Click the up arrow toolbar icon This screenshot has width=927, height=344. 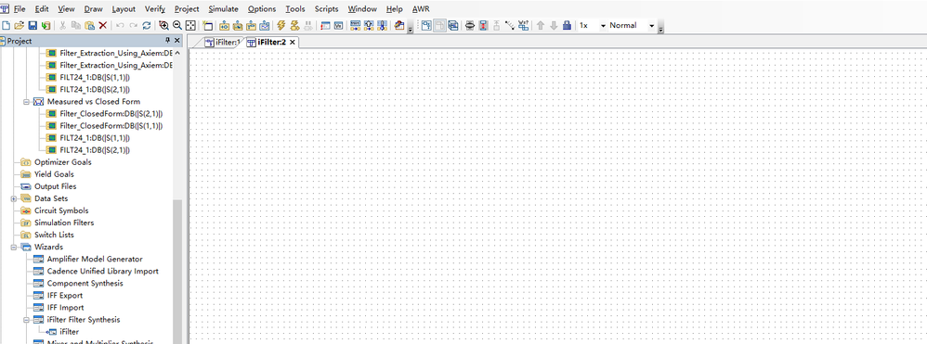(x=541, y=25)
